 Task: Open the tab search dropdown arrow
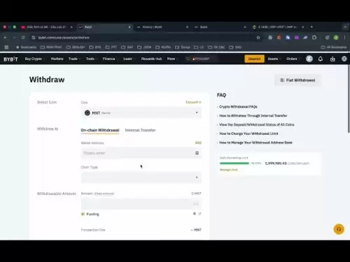click(345, 27)
